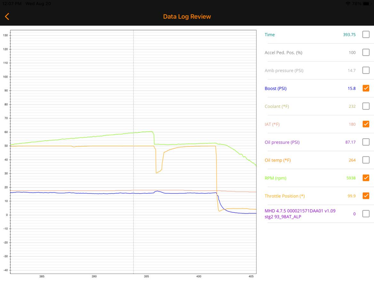374x281 pixels.
Task: Check the Accel Ped. Pos. box
Action: (366, 53)
